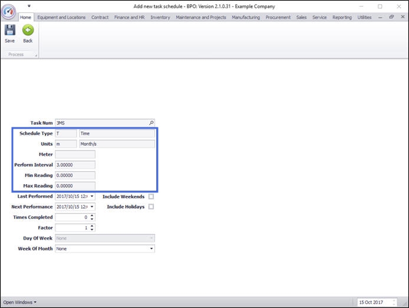This screenshot has width=409, height=308.
Task: Open the Inventory tab
Action: [x=160, y=17]
